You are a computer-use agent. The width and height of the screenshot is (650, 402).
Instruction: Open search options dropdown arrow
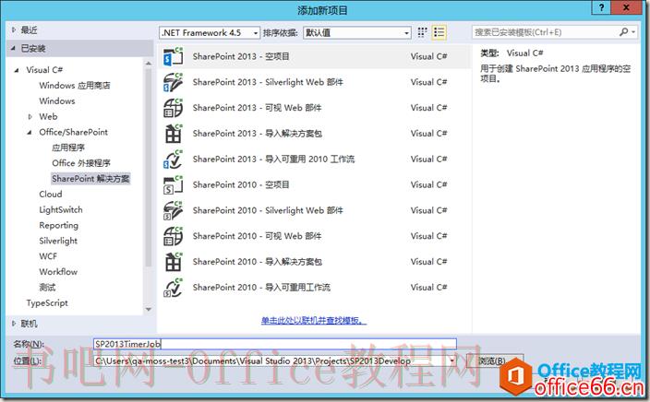(633, 32)
